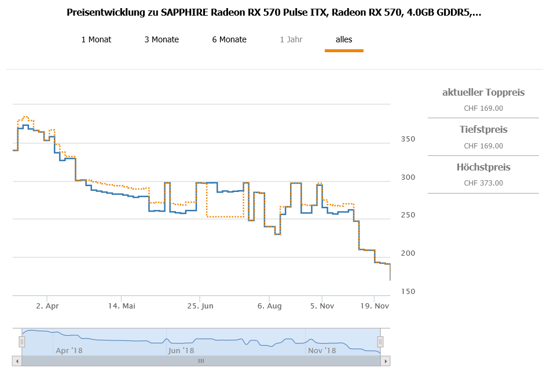Click the left navigator range handle

click(22, 341)
